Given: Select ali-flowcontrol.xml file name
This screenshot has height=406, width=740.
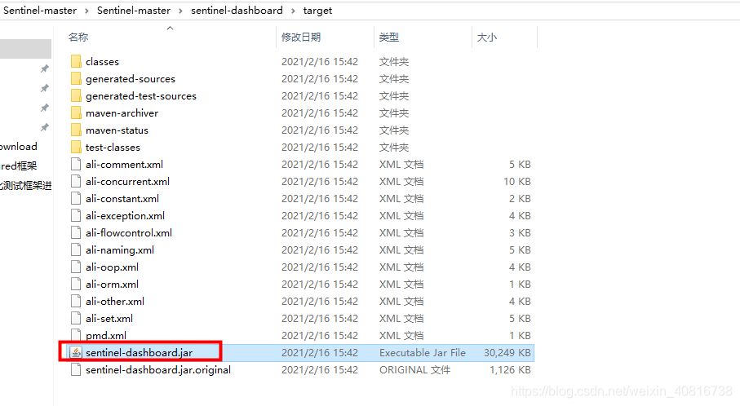Looking at the screenshot, I should [129, 232].
